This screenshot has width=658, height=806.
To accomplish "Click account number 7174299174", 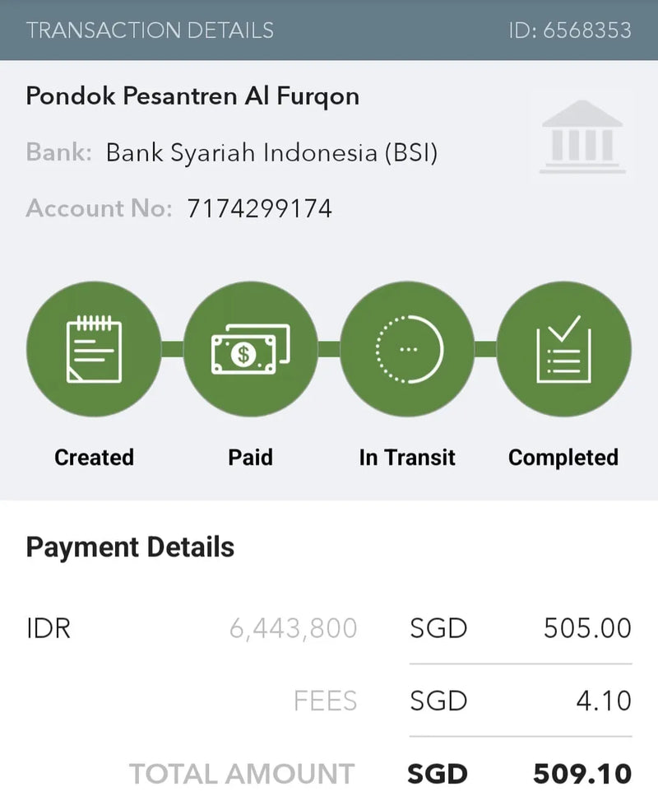I will click(259, 208).
